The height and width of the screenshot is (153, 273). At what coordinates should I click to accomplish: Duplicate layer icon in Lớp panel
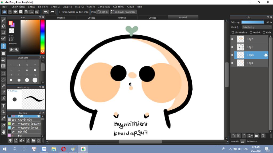coord(263,136)
